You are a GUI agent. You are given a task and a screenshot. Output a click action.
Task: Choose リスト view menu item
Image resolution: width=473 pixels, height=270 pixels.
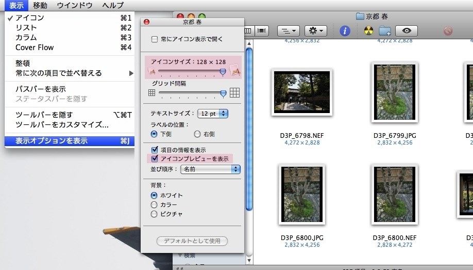pyautogui.click(x=70, y=28)
